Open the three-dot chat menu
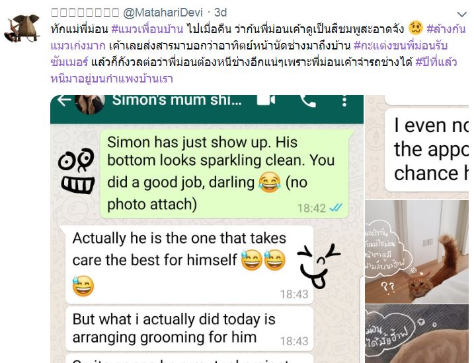Screen dimensions: 474x363 [344, 101]
